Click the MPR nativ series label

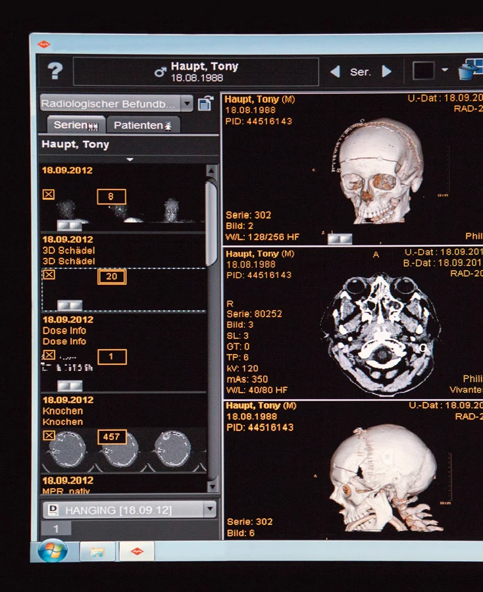pyautogui.click(x=66, y=491)
